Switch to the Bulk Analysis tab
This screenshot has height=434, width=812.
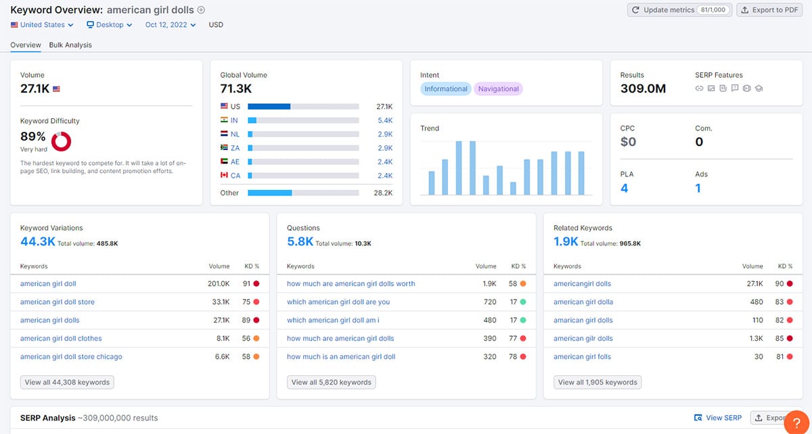[x=70, y=45]
